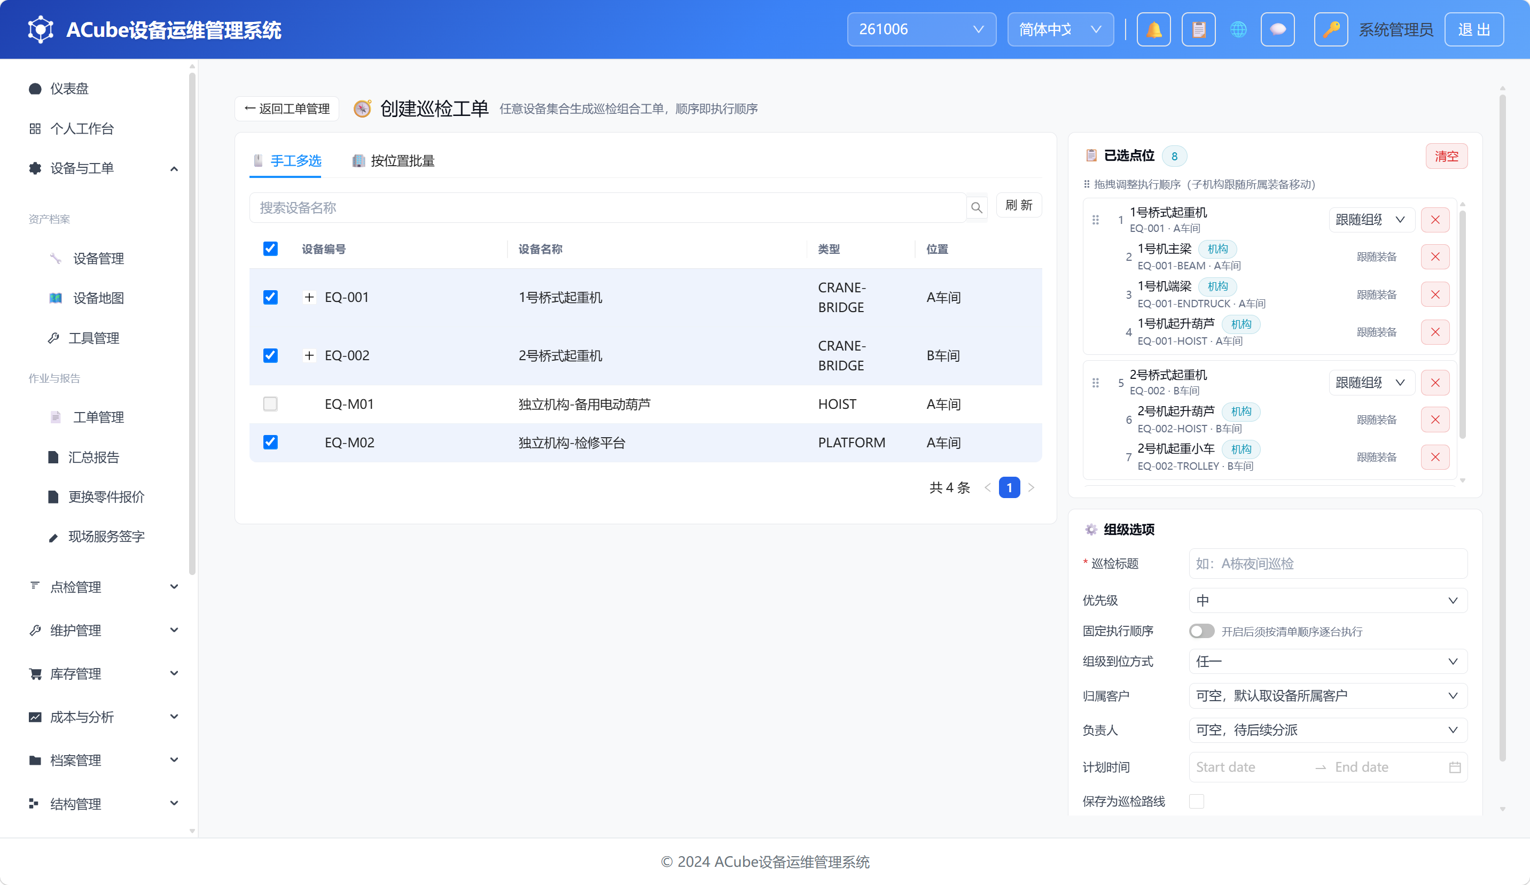Image resolution: width=1530 pixels, height=885 pixels.
Task: Open the 简体中文 language dropdown
Action: pyautogui.click(x=1060, y=29)
